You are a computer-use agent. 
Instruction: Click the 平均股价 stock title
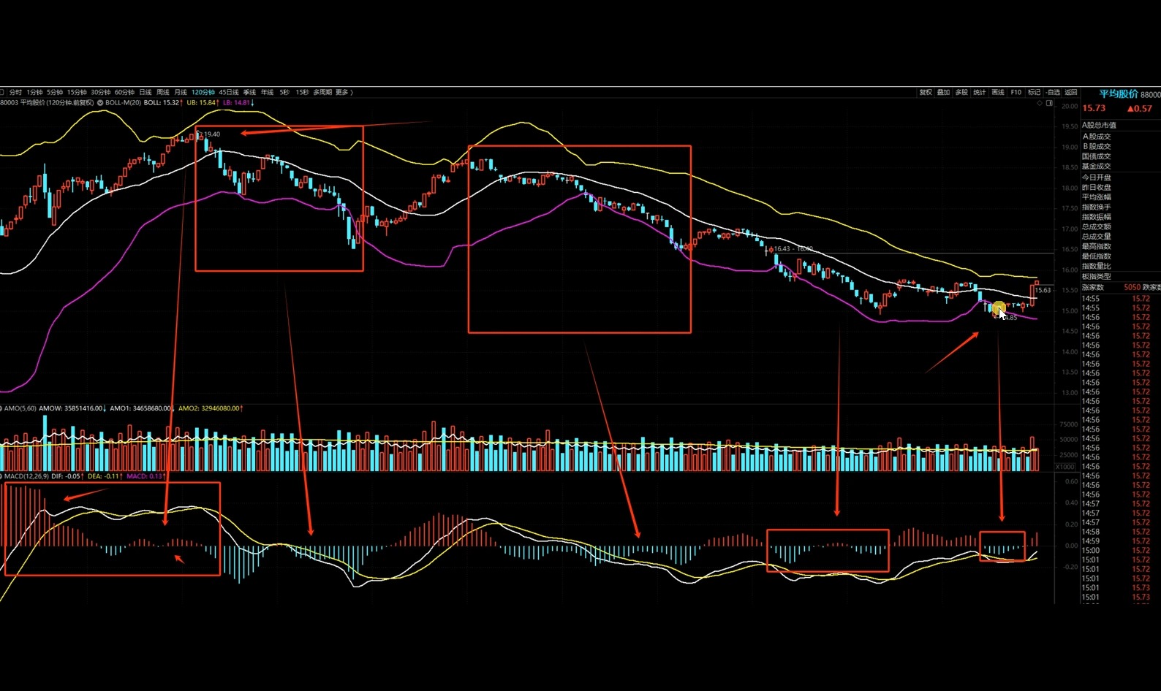point(1119,94)
